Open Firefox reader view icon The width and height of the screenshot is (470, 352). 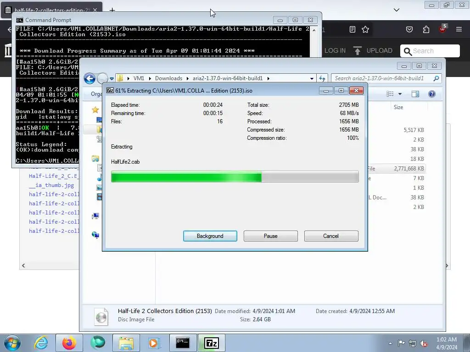[x=352, y=29]
